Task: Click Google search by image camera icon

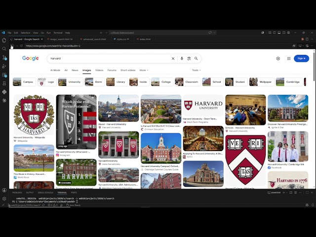Action: pyautogui.click(x=189, y=58)
